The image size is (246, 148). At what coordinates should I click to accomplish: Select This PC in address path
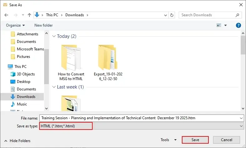(52, 15)
